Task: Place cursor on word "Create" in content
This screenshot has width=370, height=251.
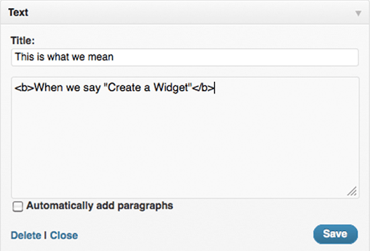Action: (124, 88)
